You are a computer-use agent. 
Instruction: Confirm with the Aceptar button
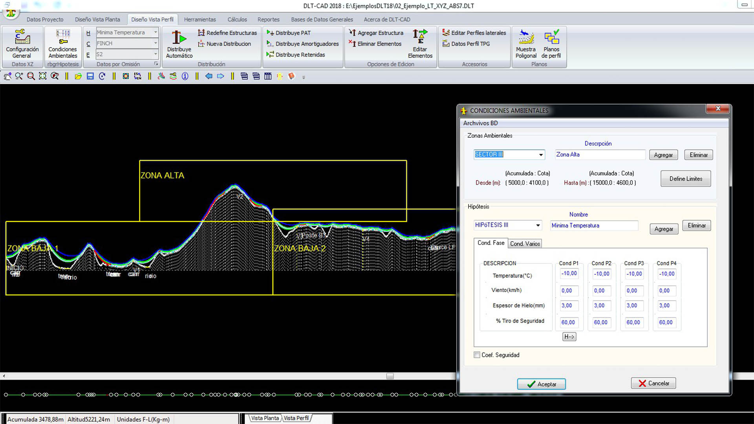pos(541,384)
